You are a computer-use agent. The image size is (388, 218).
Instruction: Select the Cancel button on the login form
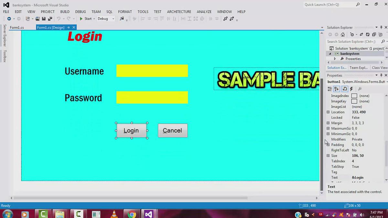[172, 130]
